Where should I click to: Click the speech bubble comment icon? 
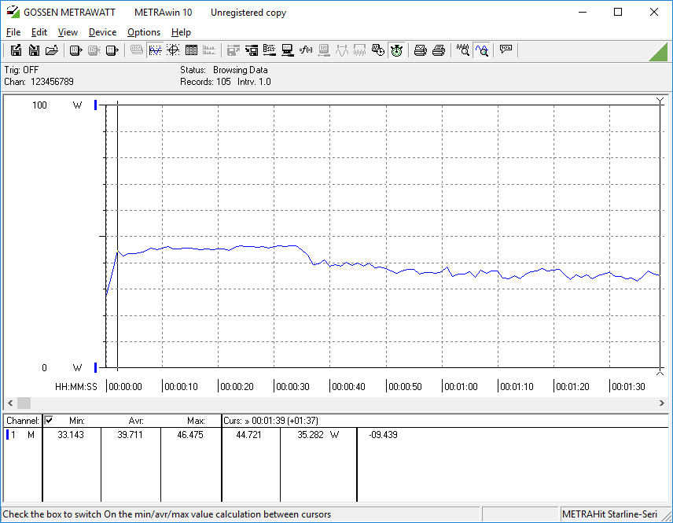[506, 50]
